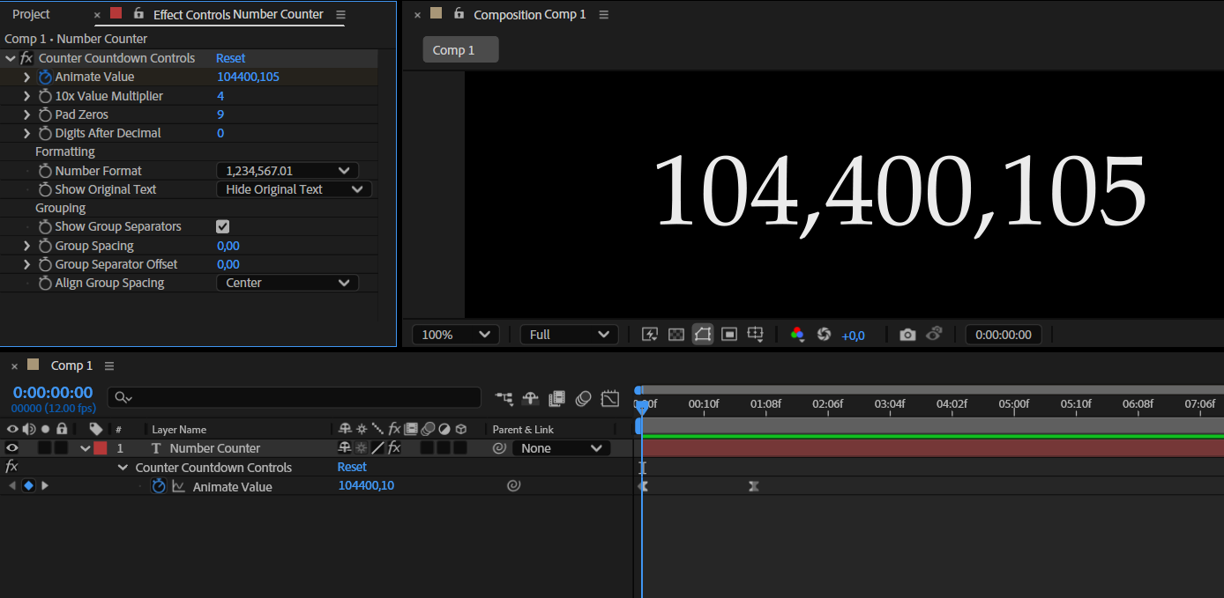The image size is (1224, 598).
Task: Take a snapshot of the composition
Action: 907,334
